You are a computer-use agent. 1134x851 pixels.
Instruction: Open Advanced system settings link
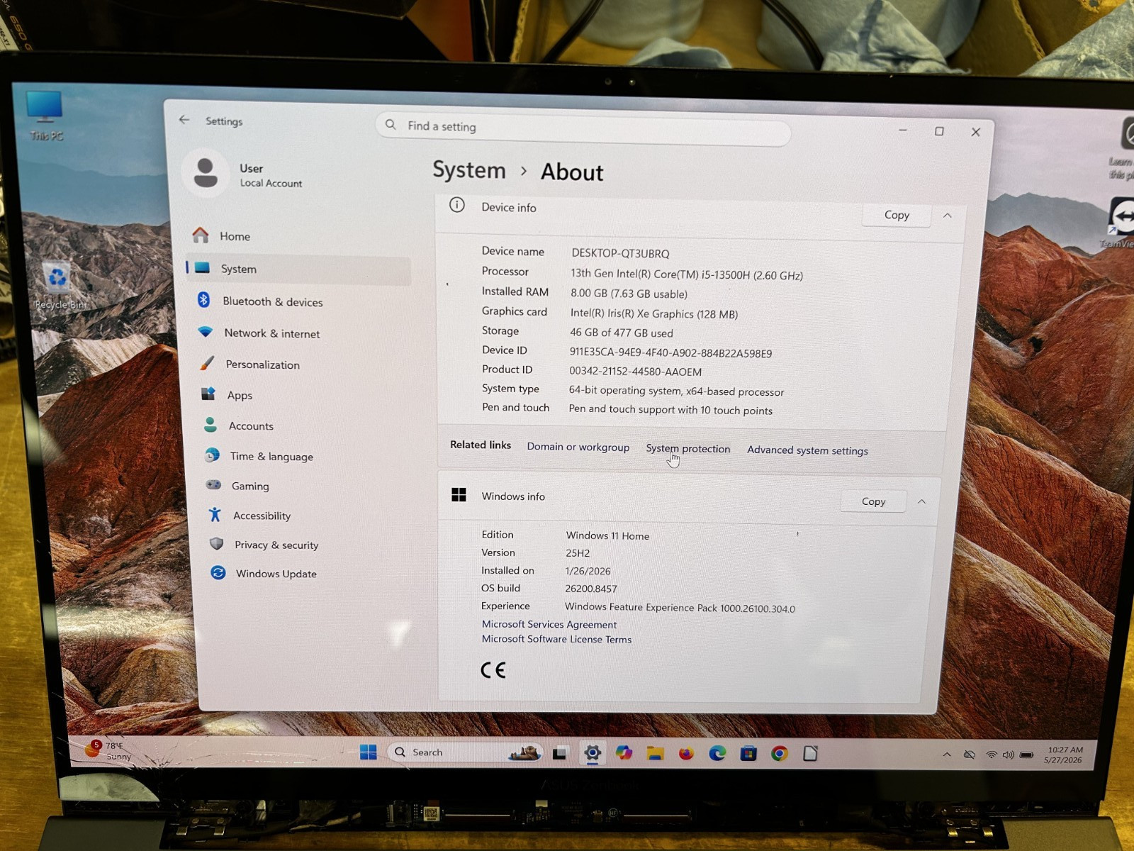coord(807,450)
